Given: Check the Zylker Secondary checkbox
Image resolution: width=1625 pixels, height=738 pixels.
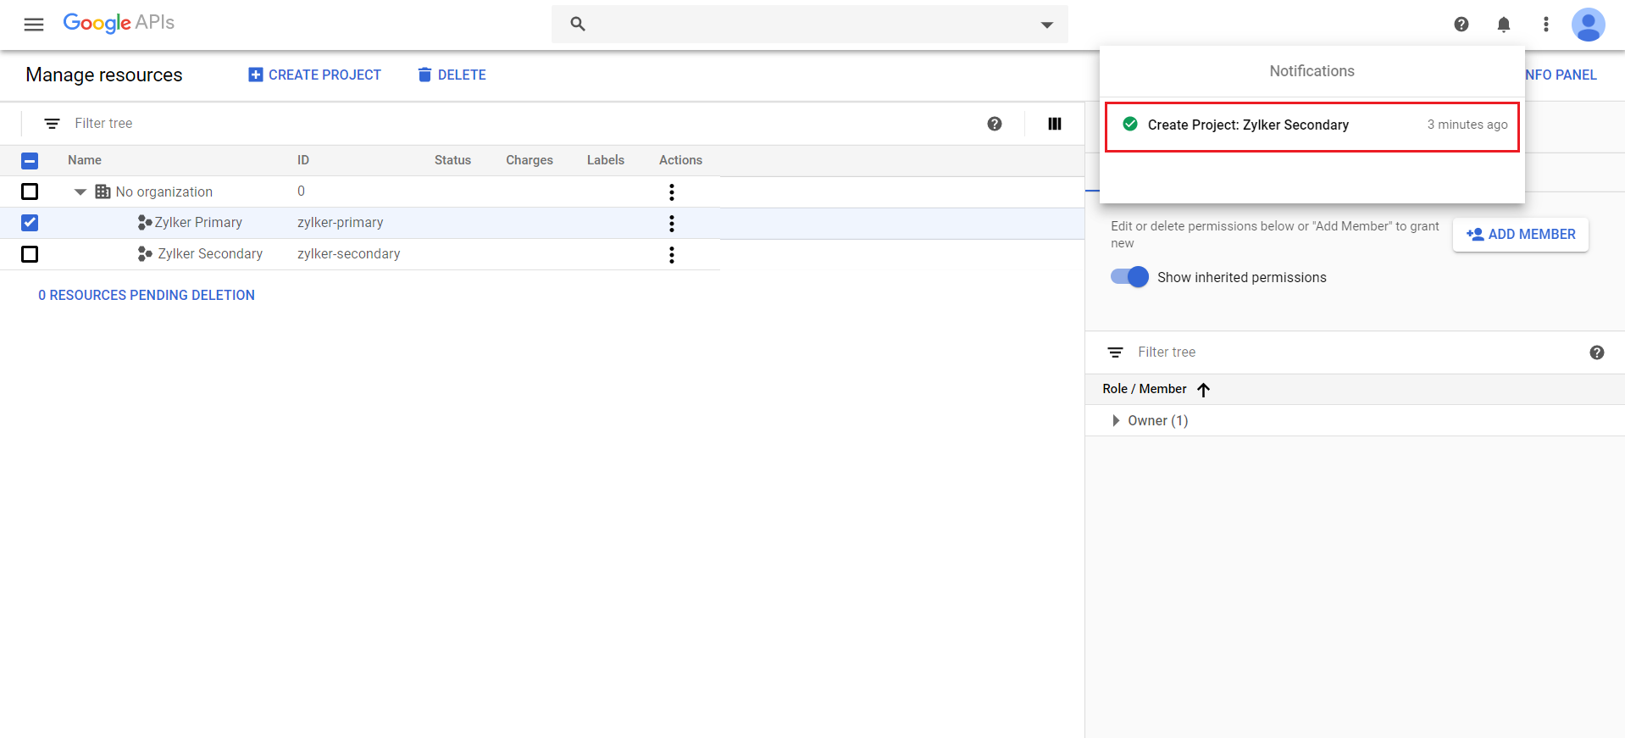Looking at the screenshot, I should 30,254.
